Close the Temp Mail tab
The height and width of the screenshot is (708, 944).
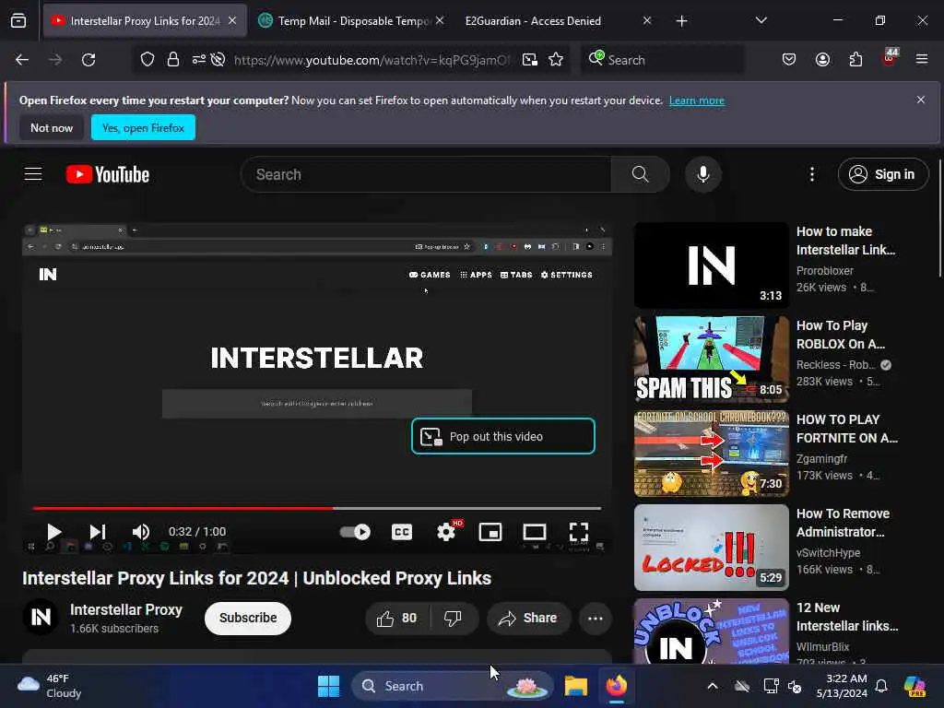[x=440, y=20]
